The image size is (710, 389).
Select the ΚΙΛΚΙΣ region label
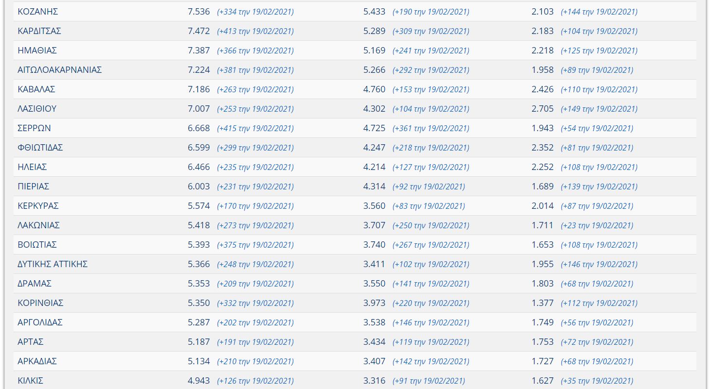tap(30, 381)
